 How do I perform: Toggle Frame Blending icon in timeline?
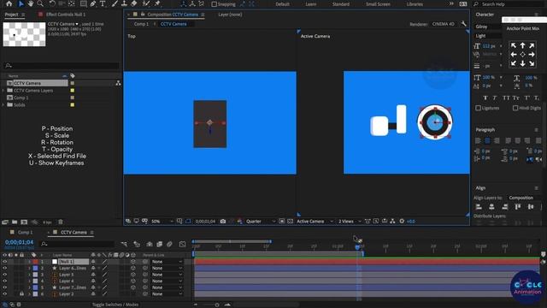[x=160, y=244]
